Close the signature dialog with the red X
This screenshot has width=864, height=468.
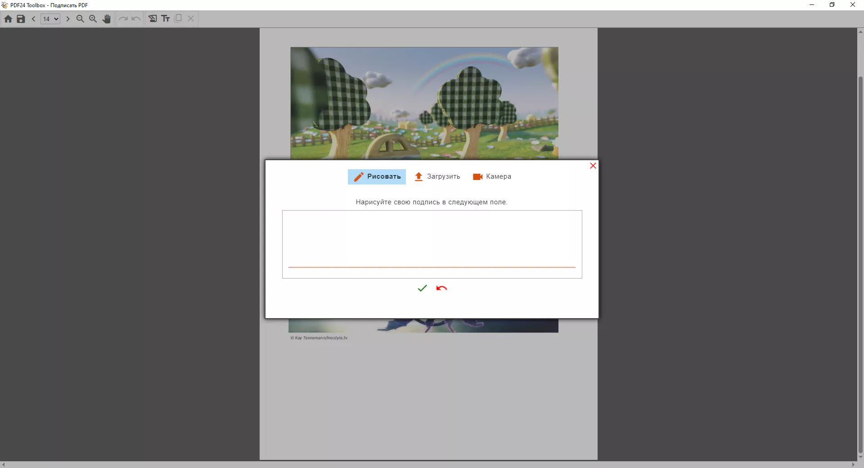coord(593,166)
